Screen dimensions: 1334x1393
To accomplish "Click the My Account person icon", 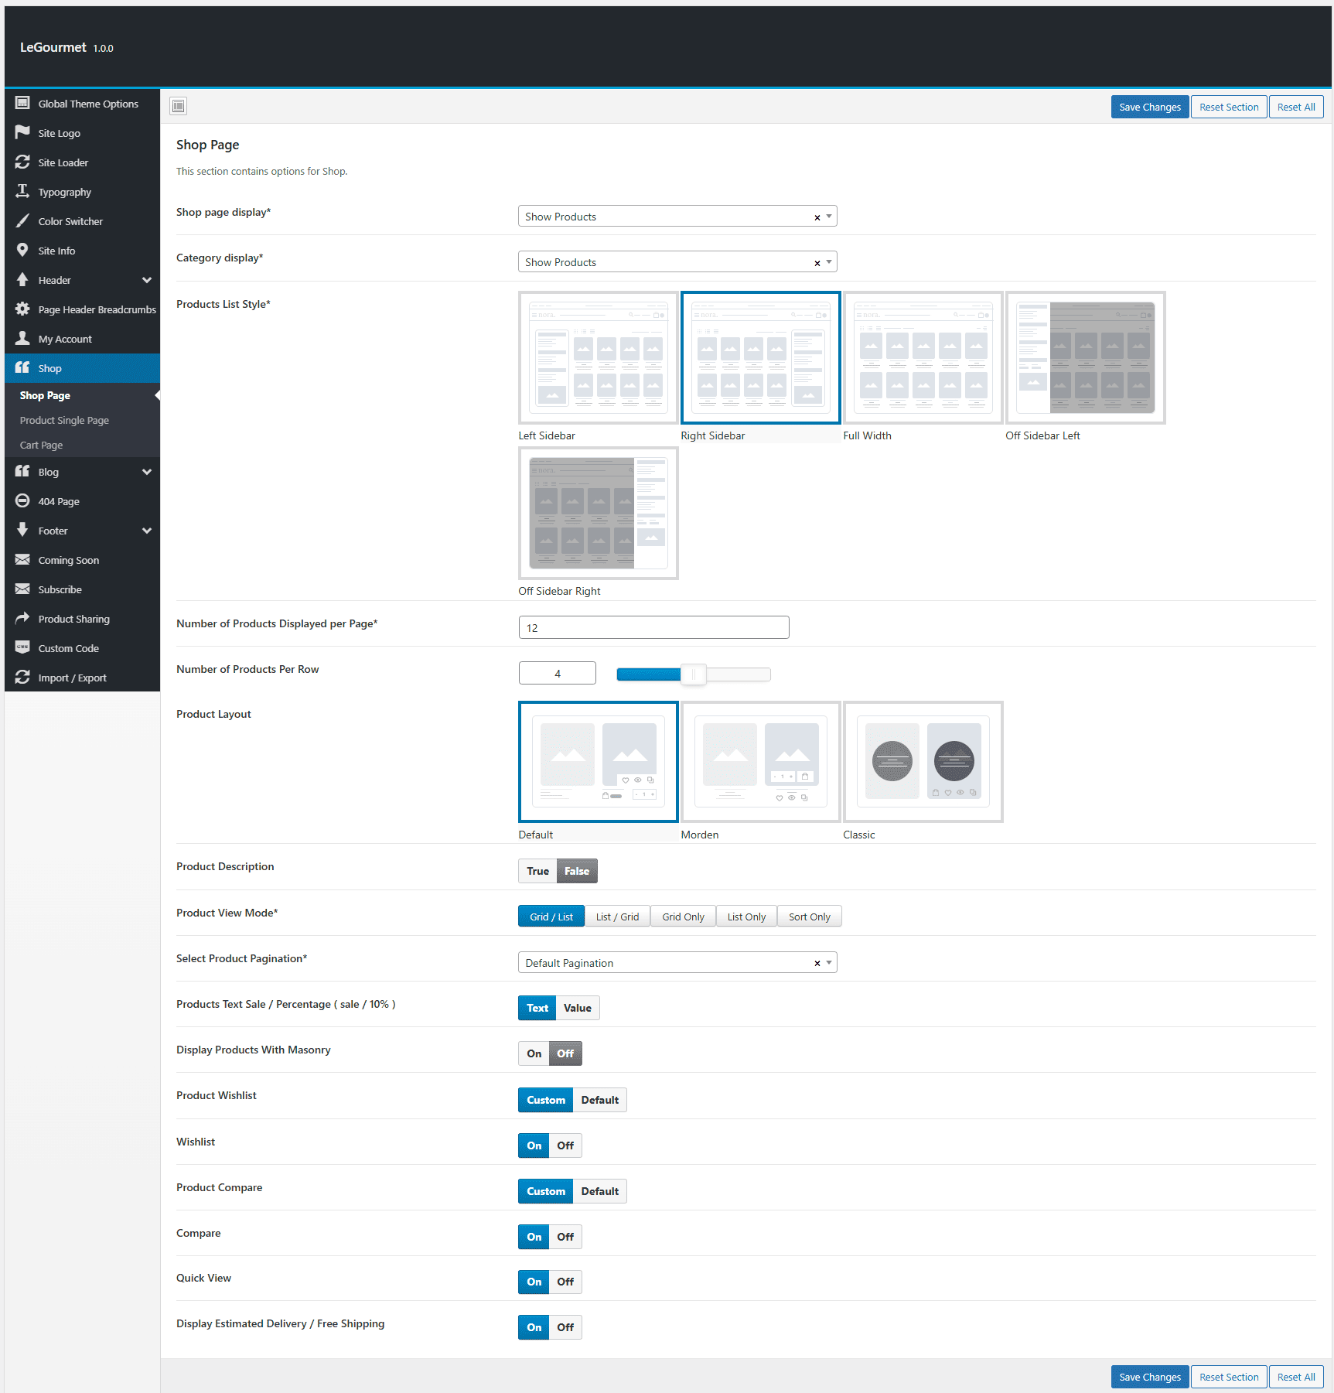I will pos(22,338).
